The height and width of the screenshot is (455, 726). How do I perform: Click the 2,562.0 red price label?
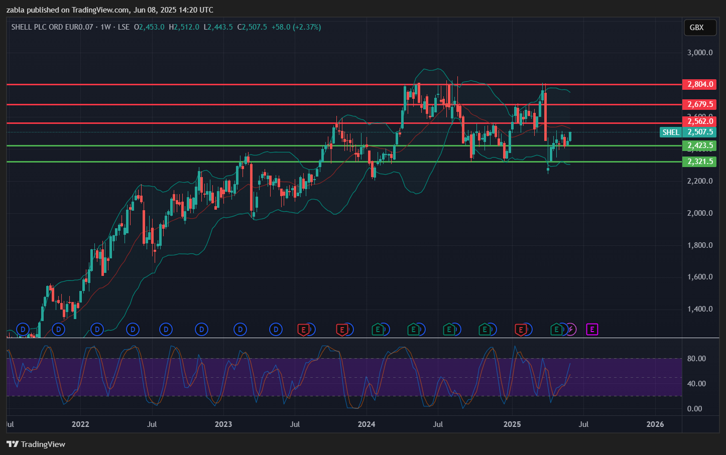[699, 121]
